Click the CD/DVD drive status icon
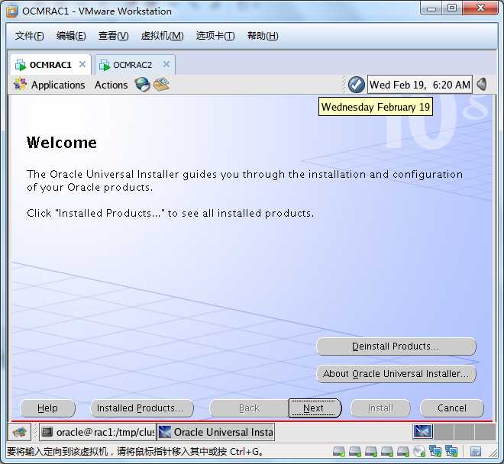504x464 pixels. (419, 452)
